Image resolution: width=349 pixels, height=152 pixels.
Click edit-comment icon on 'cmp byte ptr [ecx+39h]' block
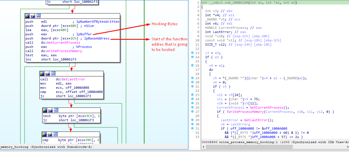tap(50, 134)
